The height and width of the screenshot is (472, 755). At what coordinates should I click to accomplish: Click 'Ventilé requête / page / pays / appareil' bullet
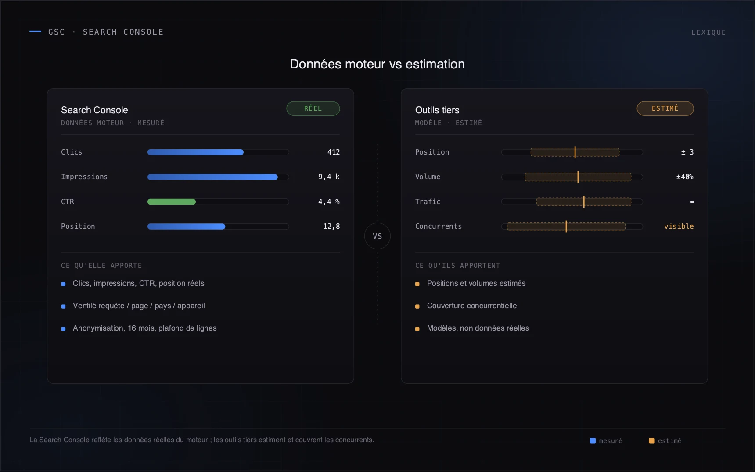pyautogui.click(x=139, y=306)
